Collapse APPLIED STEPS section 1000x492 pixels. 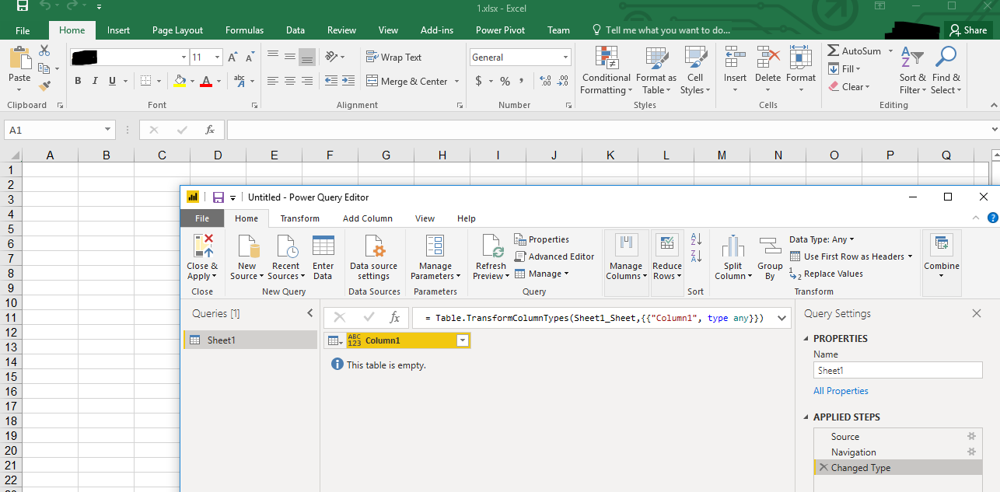(806, 417)
